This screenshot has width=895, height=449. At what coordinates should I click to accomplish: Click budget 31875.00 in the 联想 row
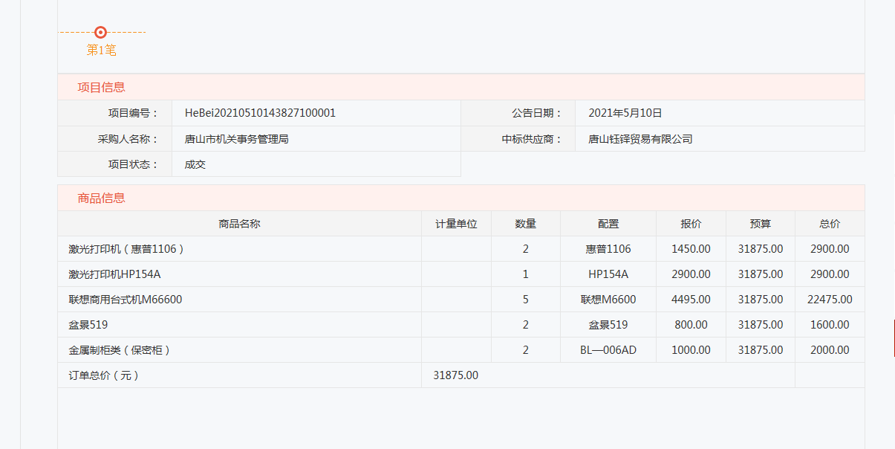pyautogui.click(x=761, y=300)
